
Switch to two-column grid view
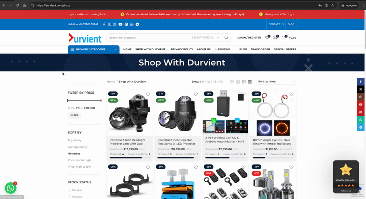click(x=238, y=82)
